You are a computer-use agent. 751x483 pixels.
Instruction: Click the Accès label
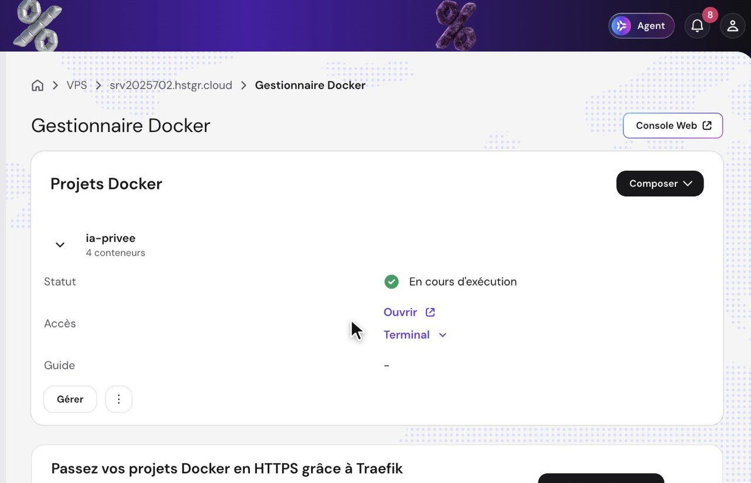pos(60,323)
